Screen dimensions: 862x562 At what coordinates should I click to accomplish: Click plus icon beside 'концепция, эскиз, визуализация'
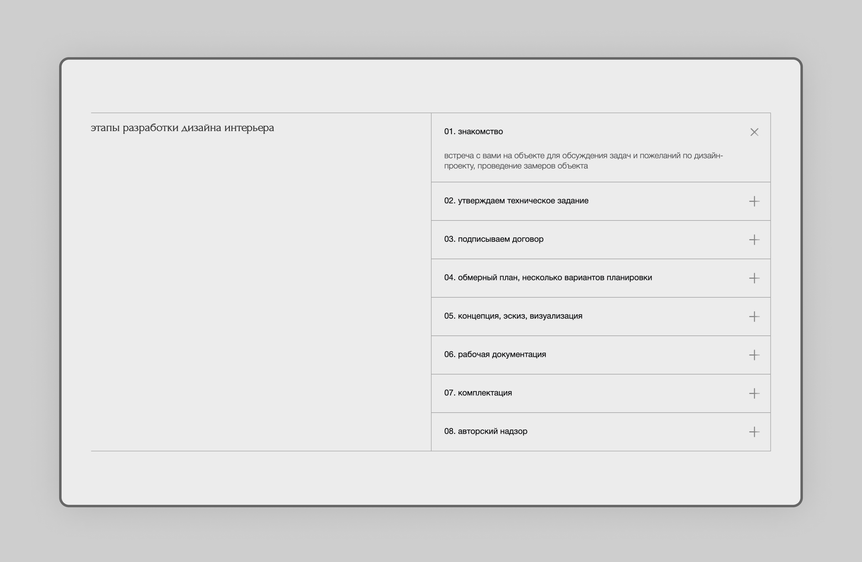(x=754, y=316)
